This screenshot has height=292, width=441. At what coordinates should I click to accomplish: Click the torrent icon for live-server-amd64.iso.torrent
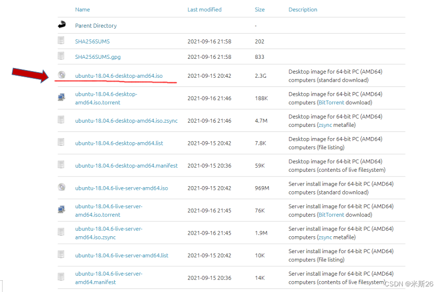coord(61,210)
